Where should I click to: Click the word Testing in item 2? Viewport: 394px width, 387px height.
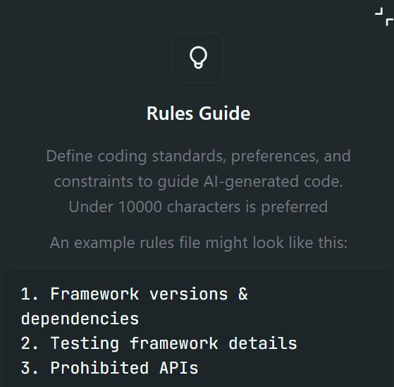click(85, 343)
